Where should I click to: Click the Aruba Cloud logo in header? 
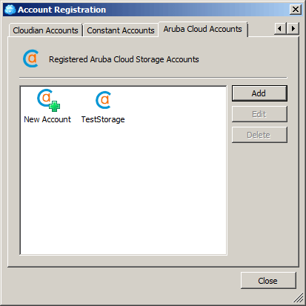click(x=31, y=59)
